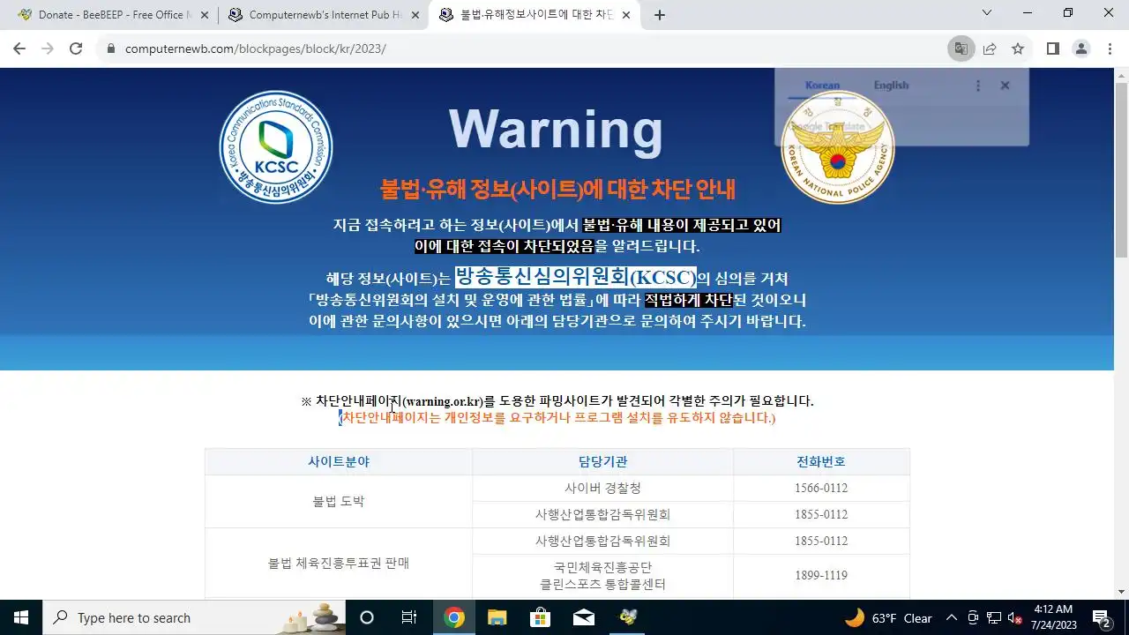
Task: Go back using the browser back arrow
Action: click(19, 49)
